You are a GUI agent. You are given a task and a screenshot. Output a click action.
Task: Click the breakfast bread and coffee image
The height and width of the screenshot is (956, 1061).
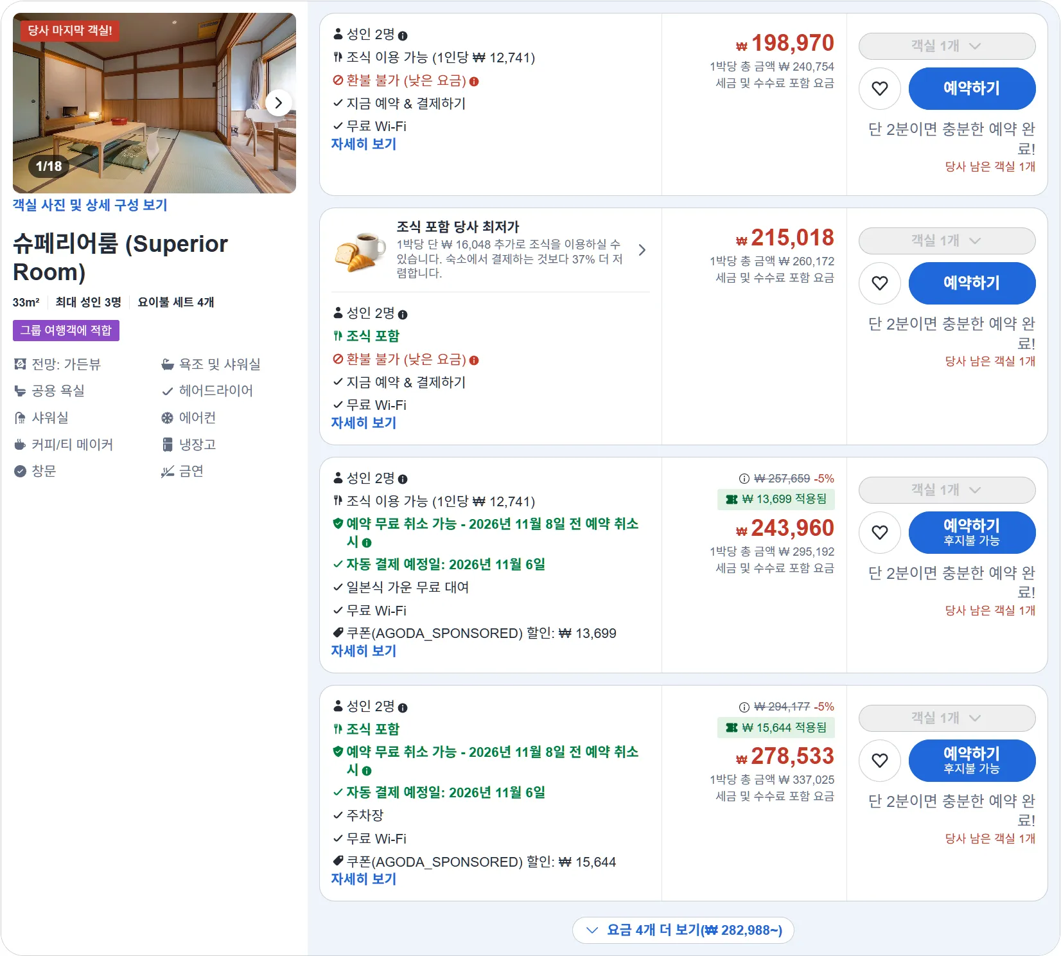click(x=360, y=251)
